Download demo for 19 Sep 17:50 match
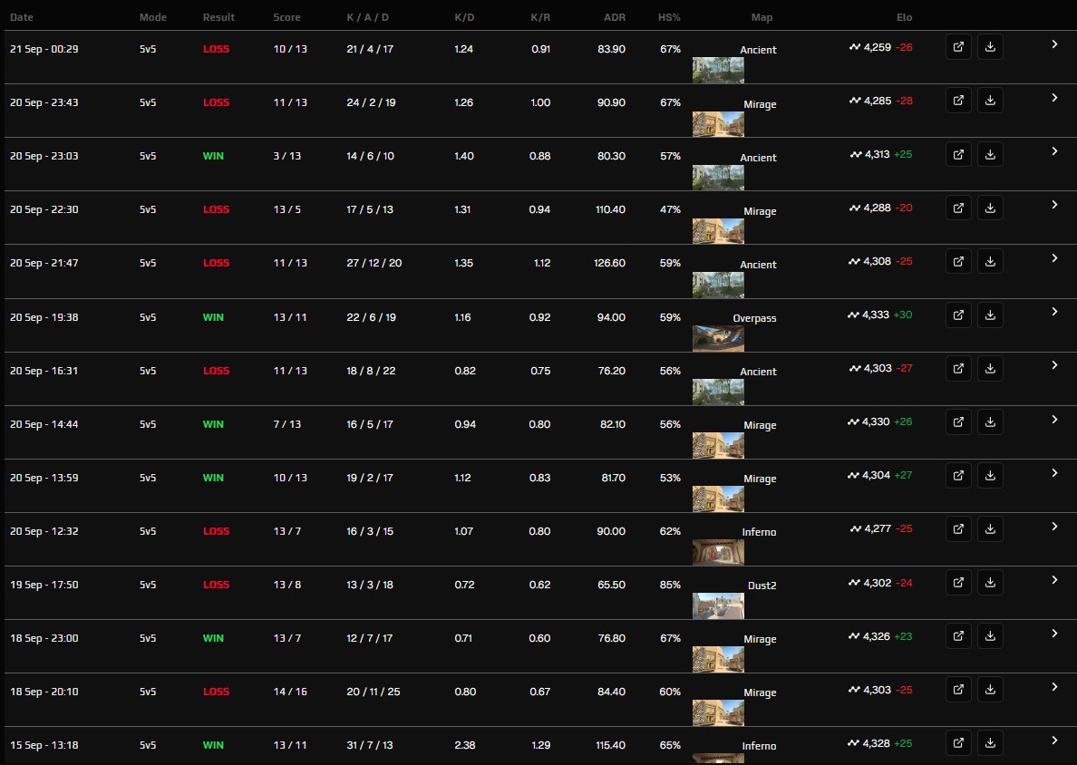The image size is (1077, 765). click(990, 583)
